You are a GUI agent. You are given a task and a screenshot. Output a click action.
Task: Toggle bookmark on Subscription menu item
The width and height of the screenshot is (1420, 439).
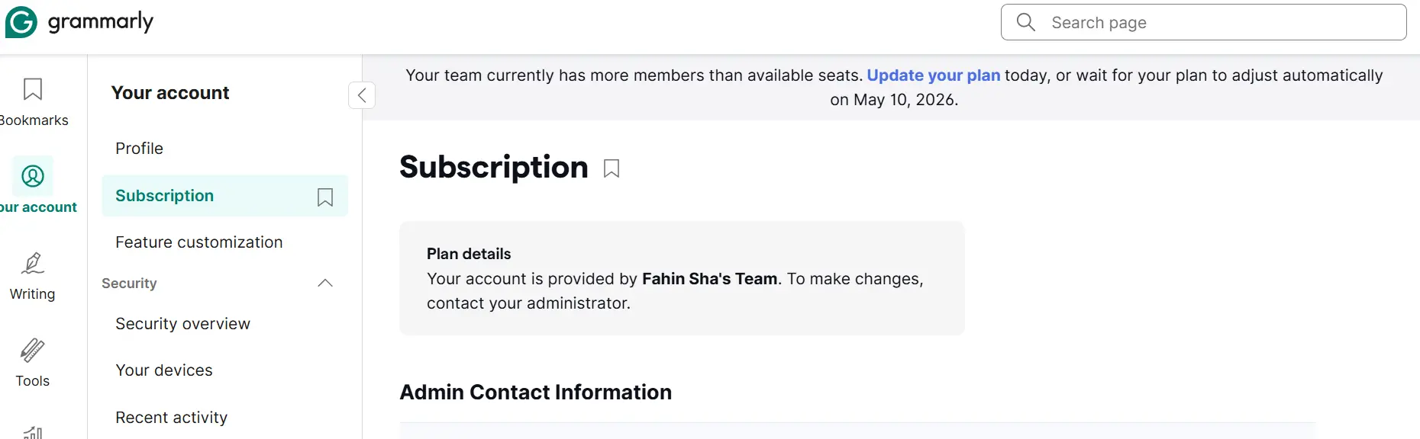click(325, 197)
